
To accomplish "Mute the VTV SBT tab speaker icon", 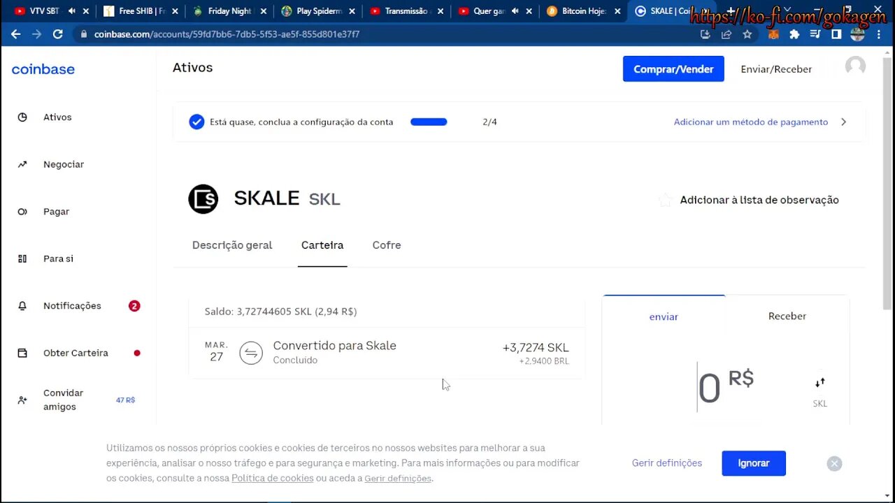I will click(x=71, y=11).
